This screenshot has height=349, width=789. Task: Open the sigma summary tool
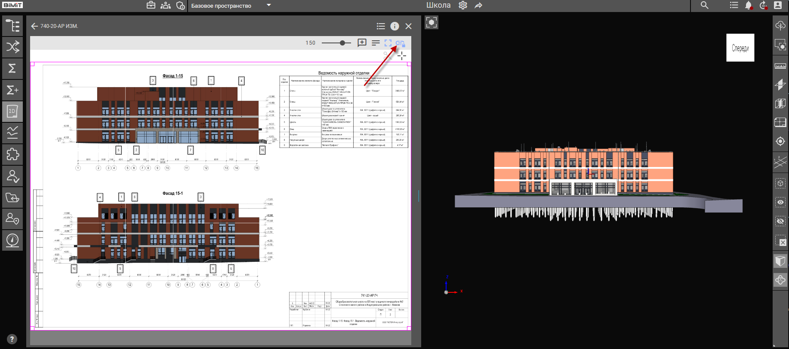[x=12, y=69]
